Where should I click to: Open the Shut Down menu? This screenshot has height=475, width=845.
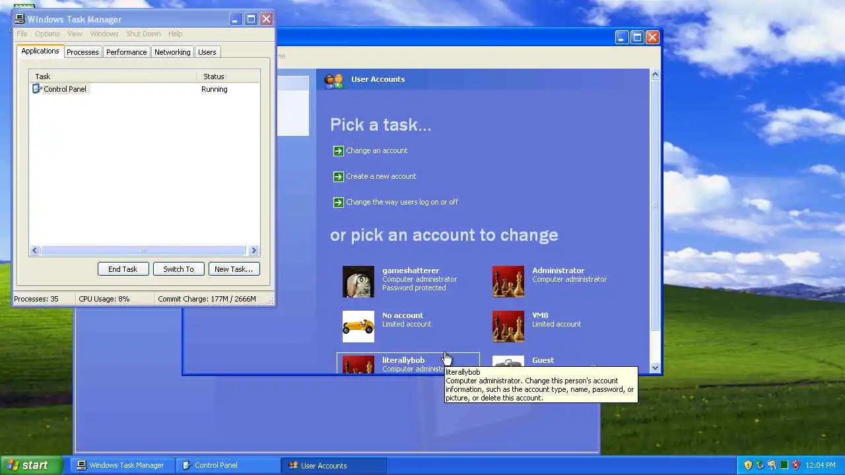(143, 34)
